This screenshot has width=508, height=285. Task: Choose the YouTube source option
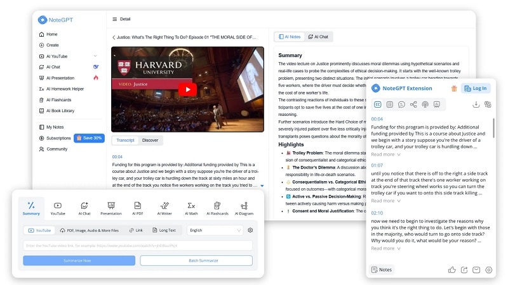click(39, 231)
